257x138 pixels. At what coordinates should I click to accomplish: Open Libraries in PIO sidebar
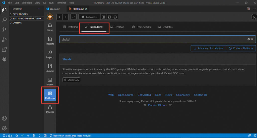point(50,68)
